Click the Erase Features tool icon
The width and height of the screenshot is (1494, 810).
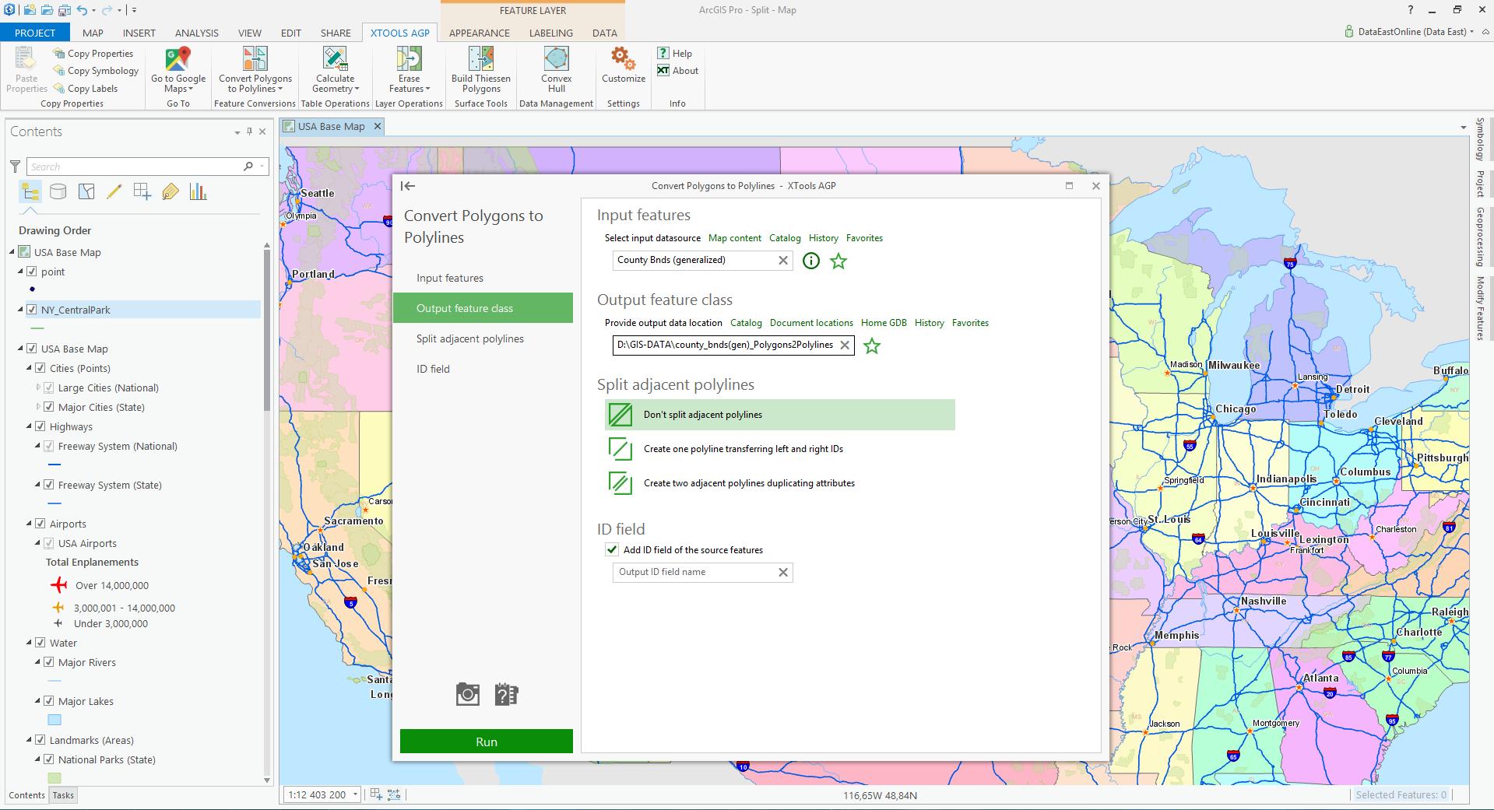tap(409, 59)
